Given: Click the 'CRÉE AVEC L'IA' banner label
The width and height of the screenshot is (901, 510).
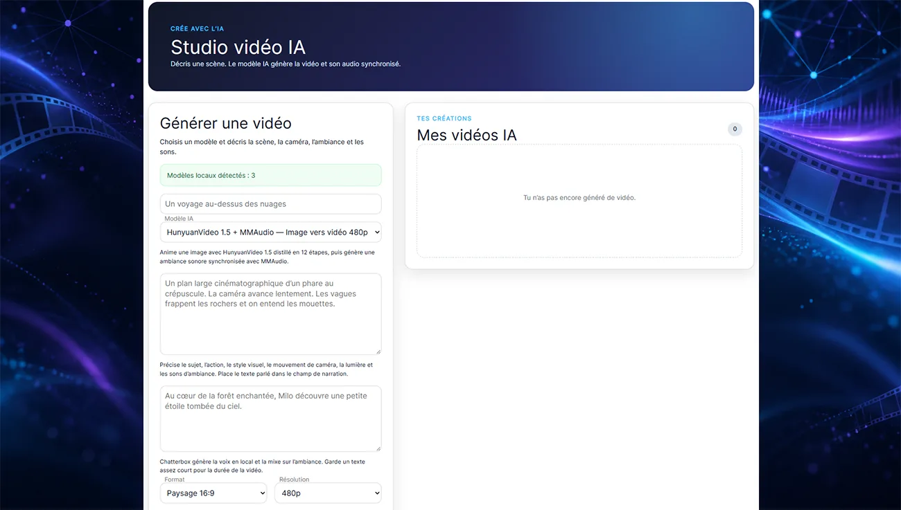Looking at the screenshot, I should 198,29.
